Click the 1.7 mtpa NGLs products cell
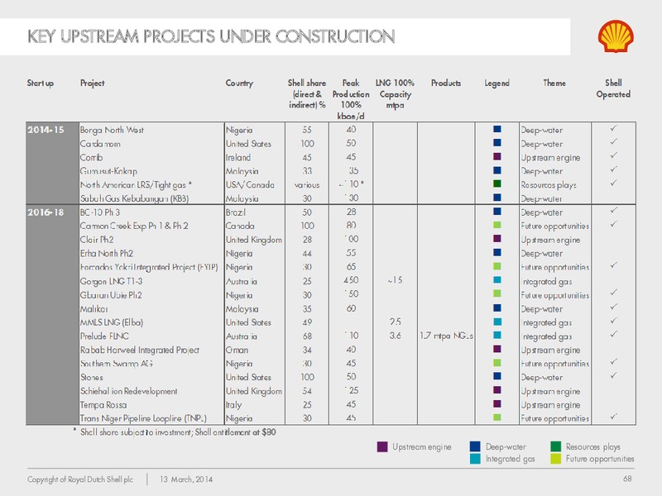662x496 pixels. [x=446, y=336]
